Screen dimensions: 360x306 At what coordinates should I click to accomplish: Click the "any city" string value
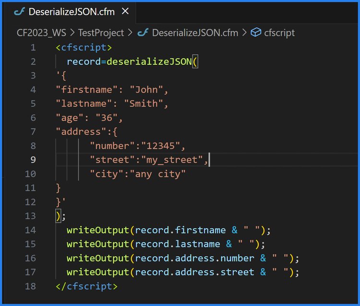click(x=157, y=174)
